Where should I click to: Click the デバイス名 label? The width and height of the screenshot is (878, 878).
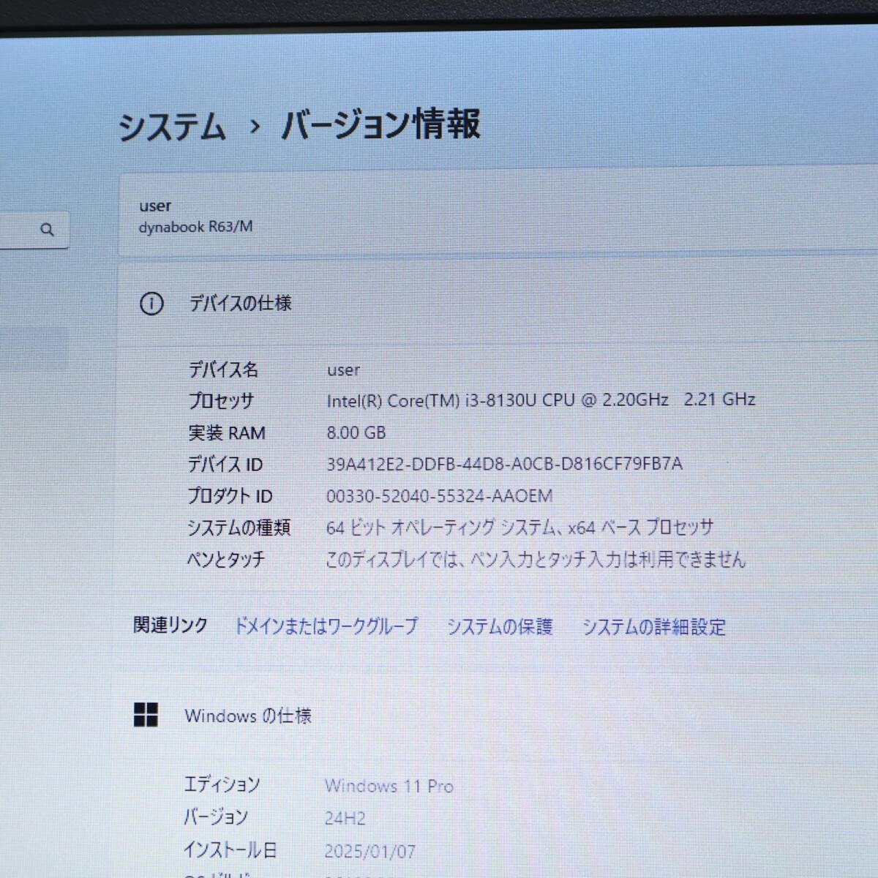(x=223, y=369)
